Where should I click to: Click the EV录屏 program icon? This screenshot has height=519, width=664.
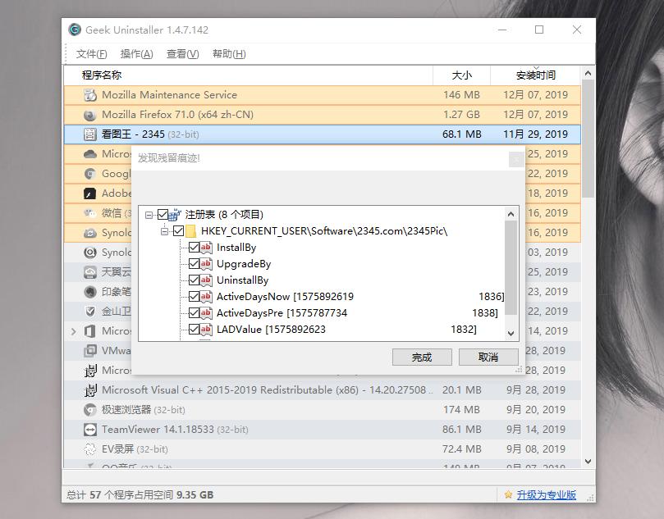(89, 449)
